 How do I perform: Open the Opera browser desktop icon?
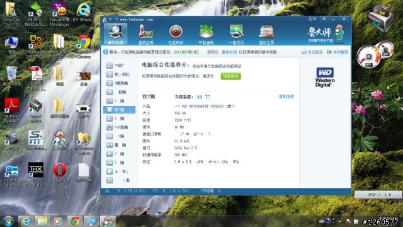[59, 172]
